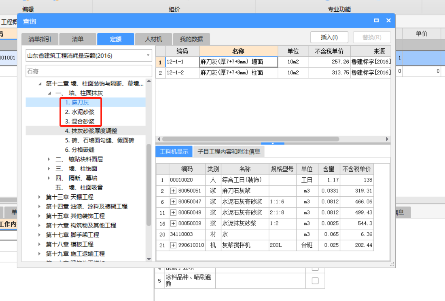
Task: Expand 第十六章 构筑物及其他工程 node
Action: click(39, 225)
